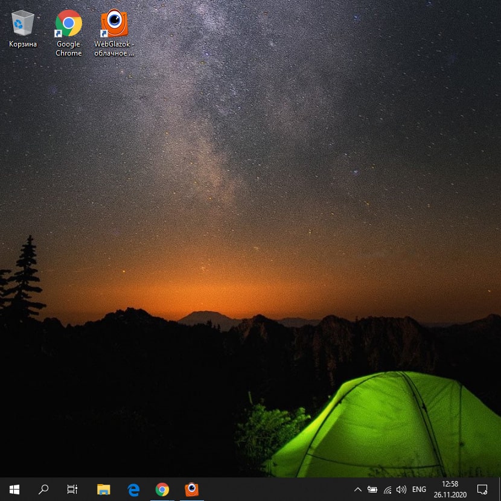Image resolution: width=501 pixels, height=501 pixels.
Task: Open the Wi-Fi network flyout
Action: pyautogui.click(x=387, y=489)
